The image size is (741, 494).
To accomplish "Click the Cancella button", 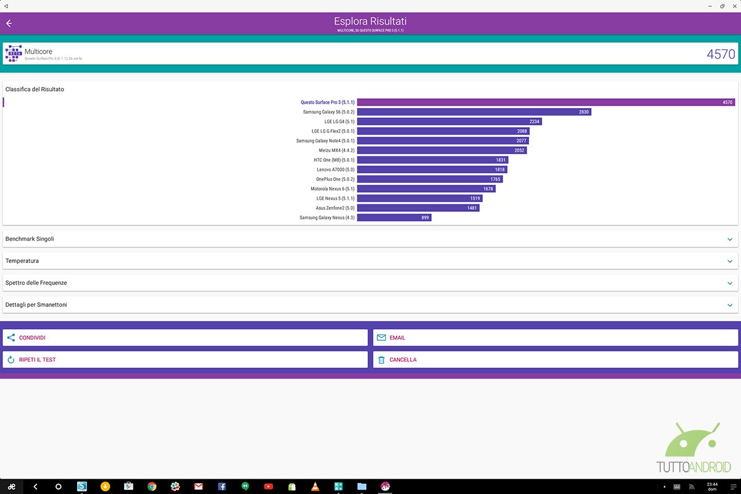I will [x=556, y=359].
